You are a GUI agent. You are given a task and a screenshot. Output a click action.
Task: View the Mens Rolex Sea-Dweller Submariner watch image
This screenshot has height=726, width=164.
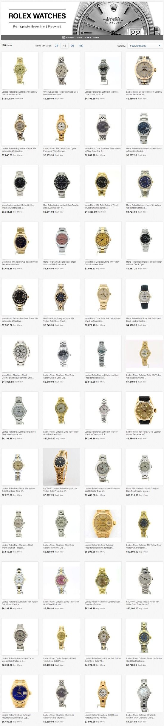pos(61,184)
